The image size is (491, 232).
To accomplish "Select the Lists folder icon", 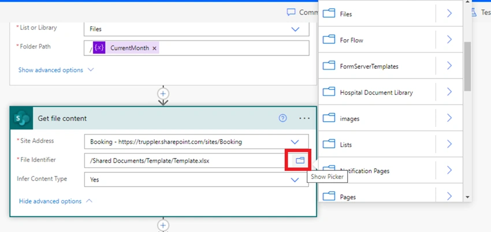I will (x=329, y=144).
